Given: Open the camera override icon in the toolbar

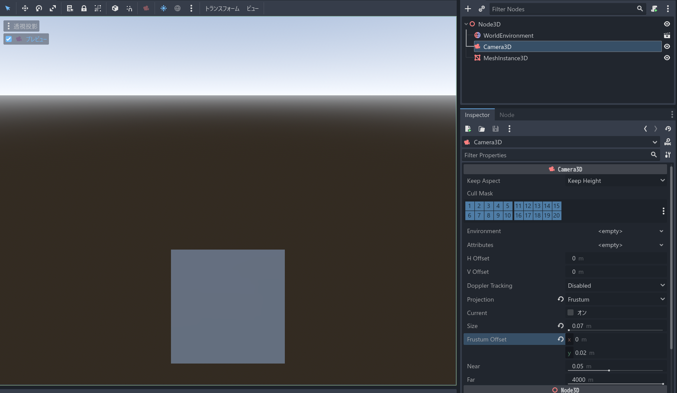Looking at the screenshot, I should [x=145, y=8].
